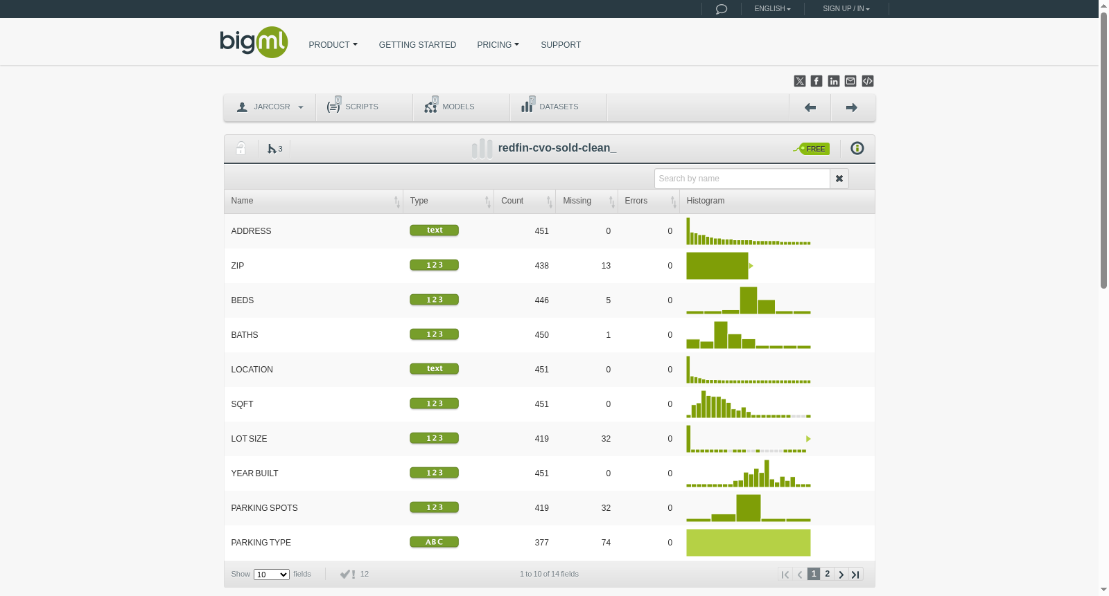Open the ENGLISH language dropdown

tap(772, 9)
